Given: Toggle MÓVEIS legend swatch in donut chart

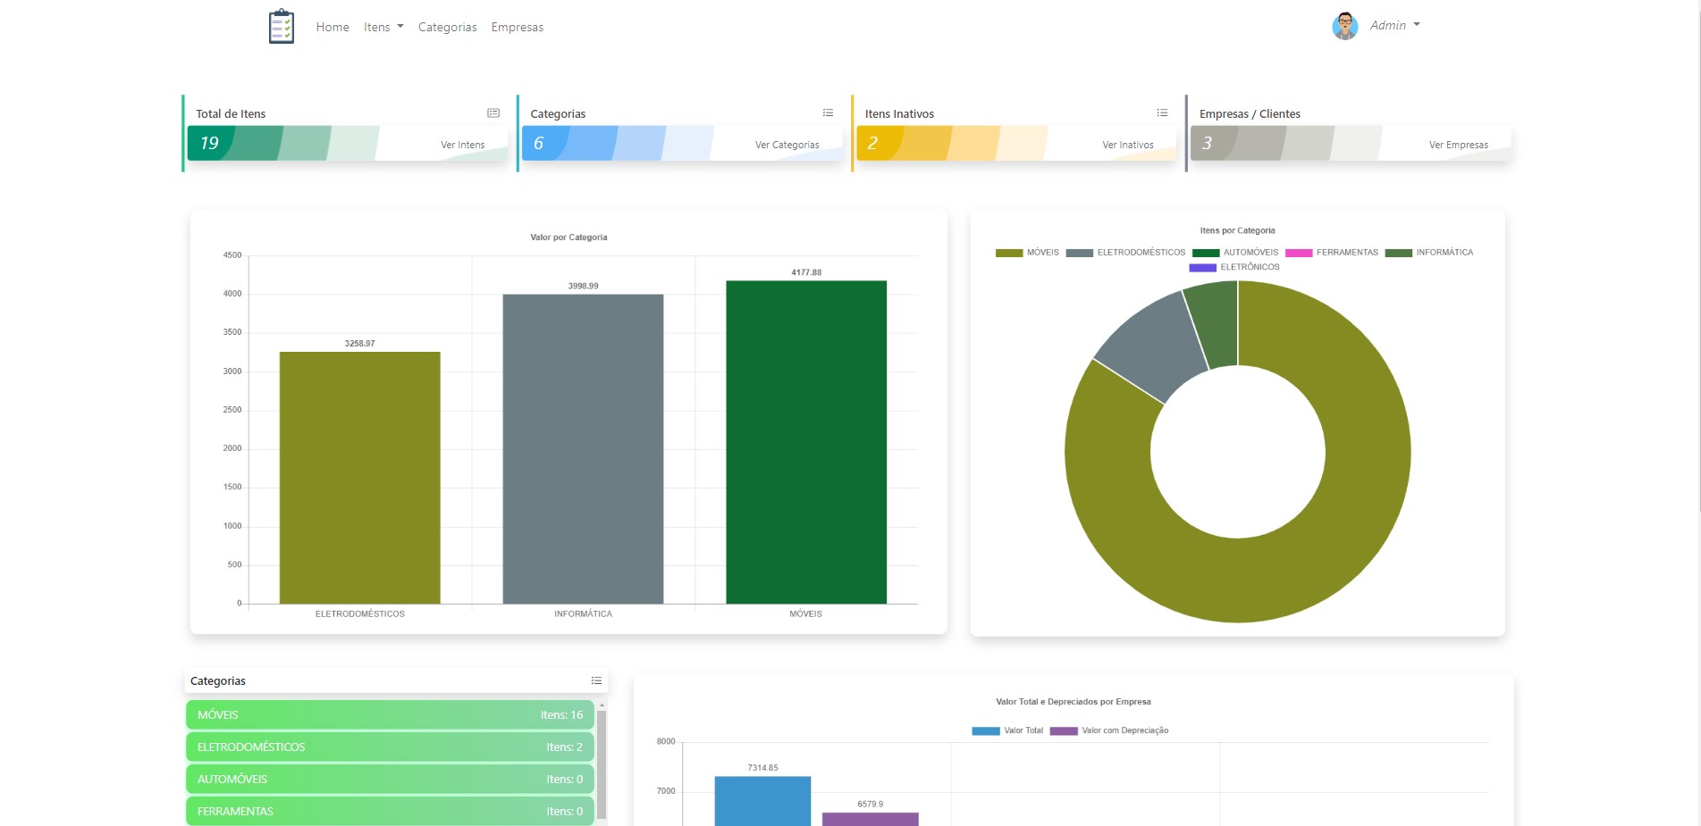Looking at the screenshot, I should [1027, 253].
